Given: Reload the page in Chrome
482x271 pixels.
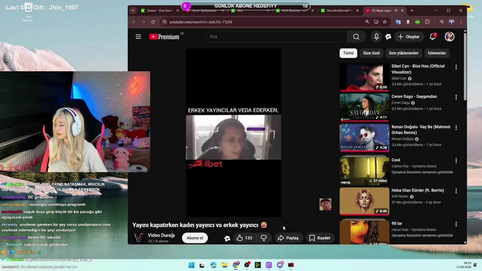Looking at the screenshot, I should 153,22.
